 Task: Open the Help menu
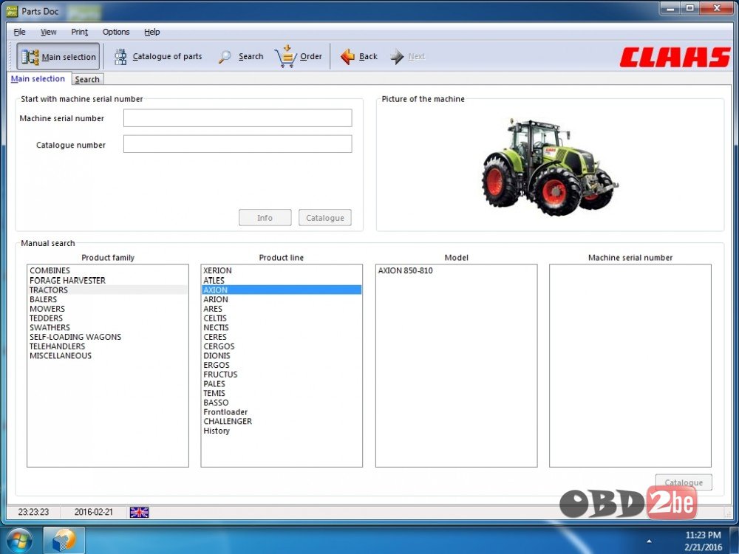coord(151,32)
